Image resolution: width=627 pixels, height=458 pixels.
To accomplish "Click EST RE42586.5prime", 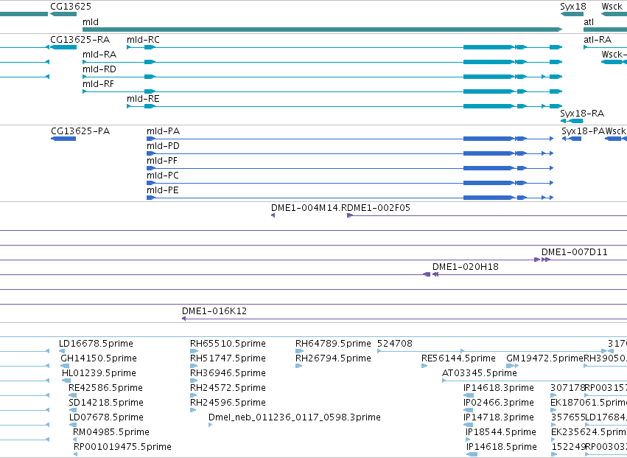I will click(x=105, y=388).
